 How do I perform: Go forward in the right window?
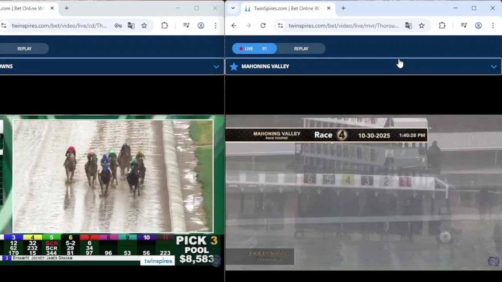tap(248, 25)
